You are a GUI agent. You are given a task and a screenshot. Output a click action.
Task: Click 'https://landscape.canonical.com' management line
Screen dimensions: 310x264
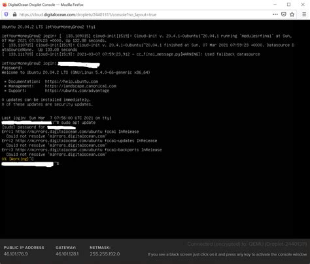click(80, 86)
